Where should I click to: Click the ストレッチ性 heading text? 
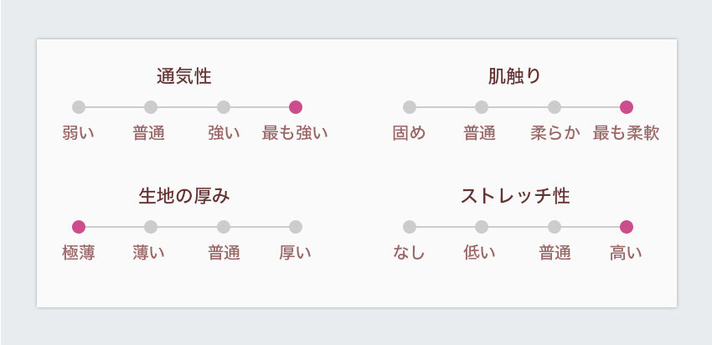click(515, 196)
